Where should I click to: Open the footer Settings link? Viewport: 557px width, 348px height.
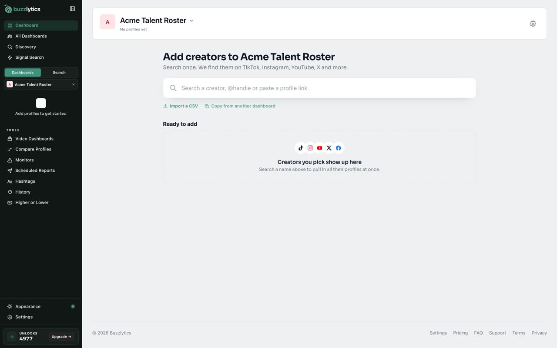point(438,333)
